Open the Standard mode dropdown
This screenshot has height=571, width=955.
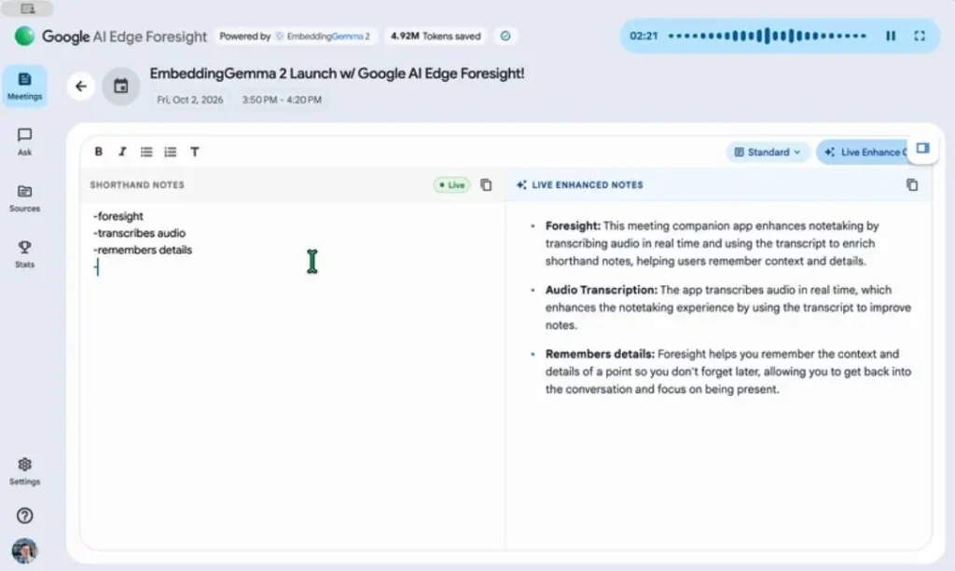pos(768,152)
